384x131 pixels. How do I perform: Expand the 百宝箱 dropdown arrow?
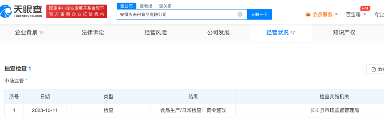[364, 15]
